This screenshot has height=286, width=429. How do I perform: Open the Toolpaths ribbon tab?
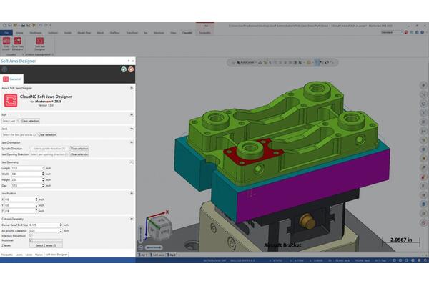[x=205, y=33]
